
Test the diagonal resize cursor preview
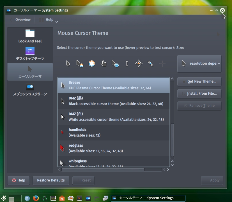click(x=150, y=63)
